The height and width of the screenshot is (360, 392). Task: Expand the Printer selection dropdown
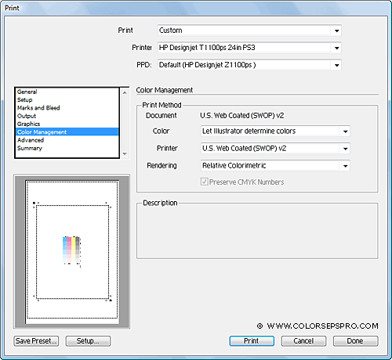pyautogui.click(x=249, y=48)
